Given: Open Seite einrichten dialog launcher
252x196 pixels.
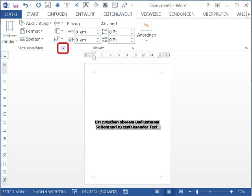Looking at the screenshot, I should [63, 48].
